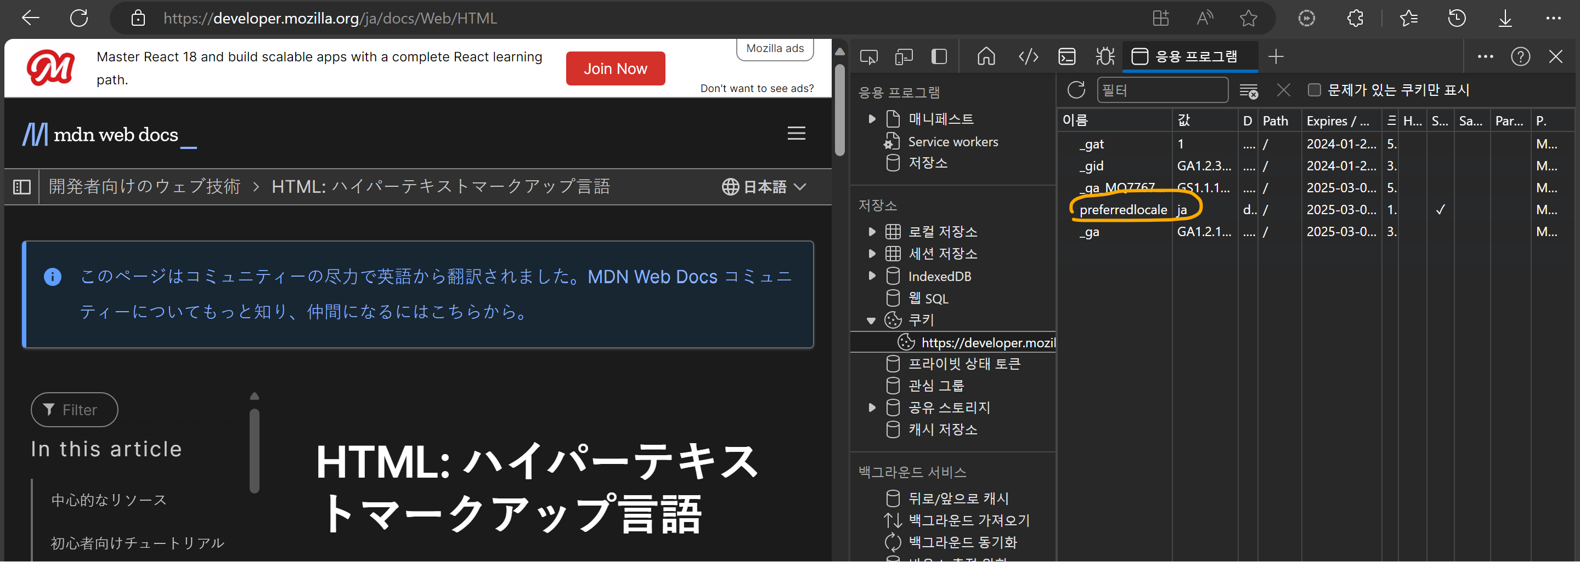Select the preferredlocale cookie row
This screenshot has width=1580, height=562.
coord(1317,210)
